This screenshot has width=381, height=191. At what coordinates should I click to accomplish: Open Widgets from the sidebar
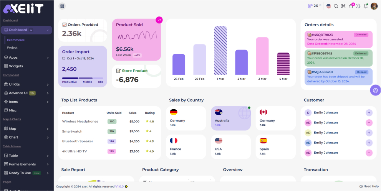(16, 66)
